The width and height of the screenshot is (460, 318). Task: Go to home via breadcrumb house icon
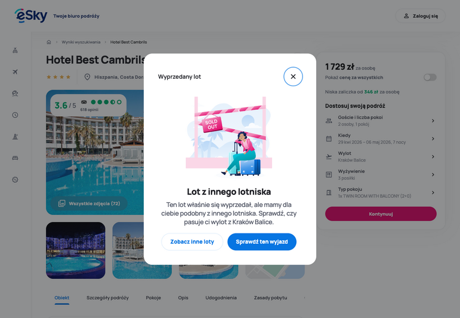[x=49, y=42]
